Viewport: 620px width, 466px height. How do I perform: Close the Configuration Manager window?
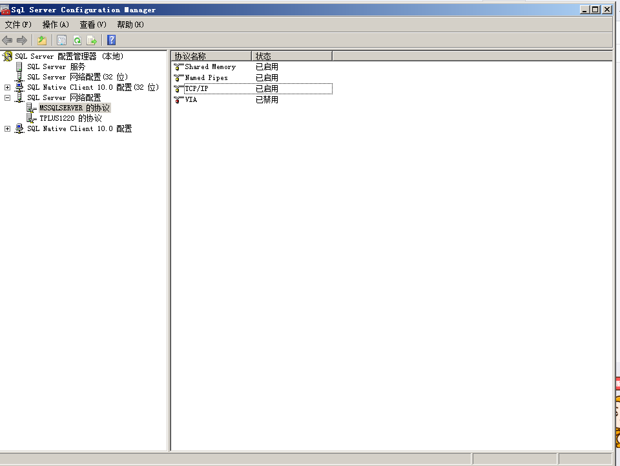tap(607, 10)
